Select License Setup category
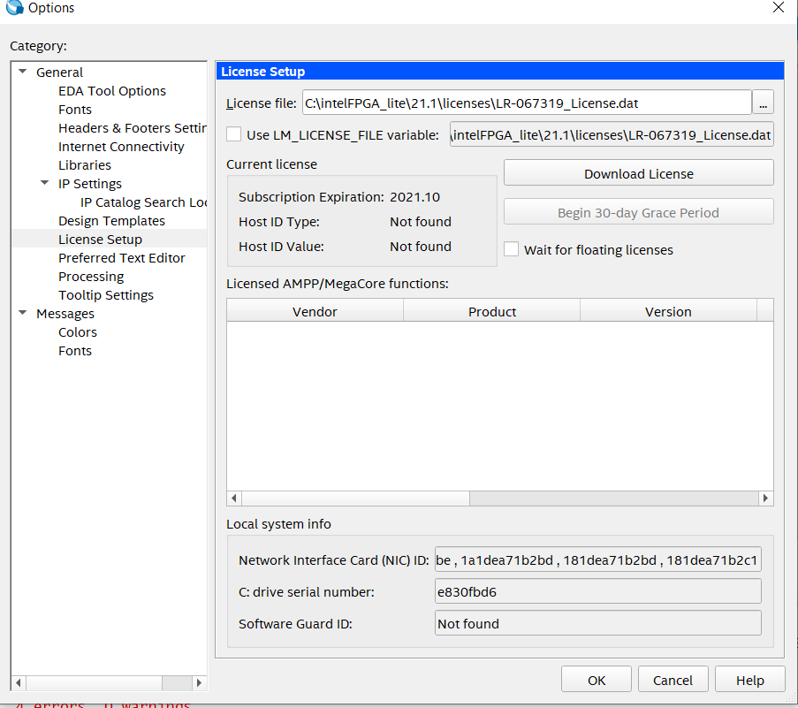The image size is (798, 708). click(x=100, y=240)
